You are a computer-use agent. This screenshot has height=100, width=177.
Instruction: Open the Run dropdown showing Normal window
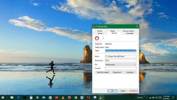tap(121, 65)
